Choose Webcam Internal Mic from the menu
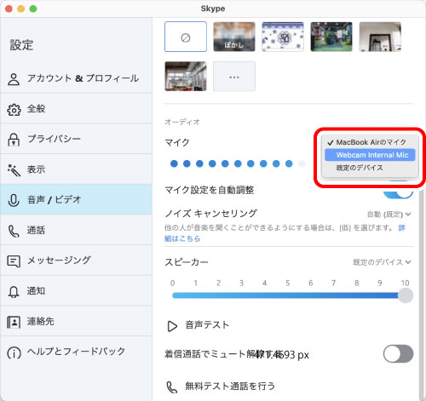The width and height of the screenshot is (426, 401). click(x=370, y=155)
